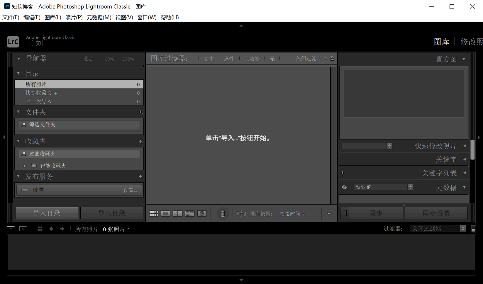This screenshot has width=483, height=284.
Task: Open the 图库(L) menu
Action: pos(53,18)
